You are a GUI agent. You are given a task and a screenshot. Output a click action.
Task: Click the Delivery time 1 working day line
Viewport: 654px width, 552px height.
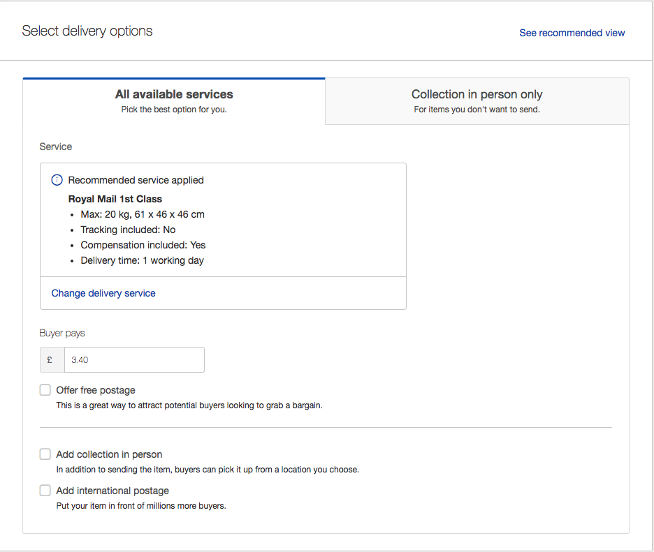(143, 261)
